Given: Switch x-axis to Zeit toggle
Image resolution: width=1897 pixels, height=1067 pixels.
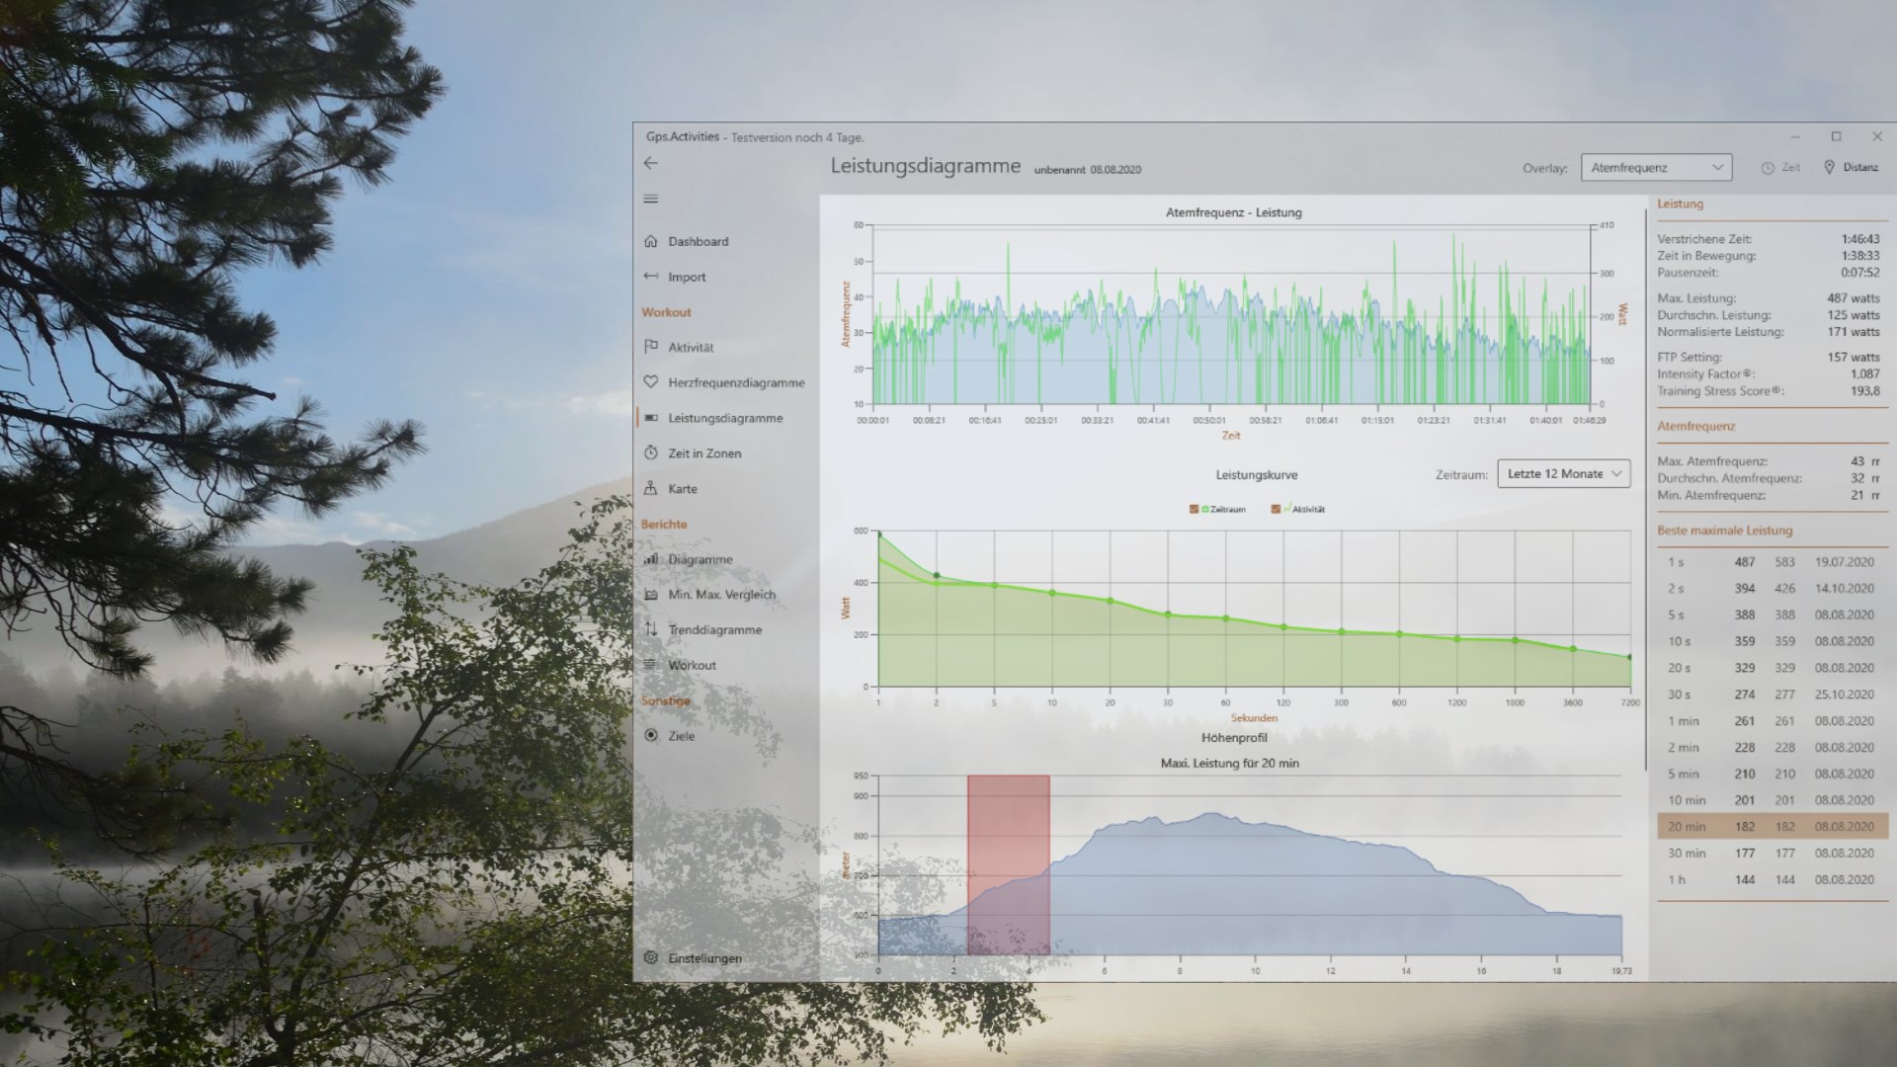Looking at the screenshot, I should tap(1780, 168).
